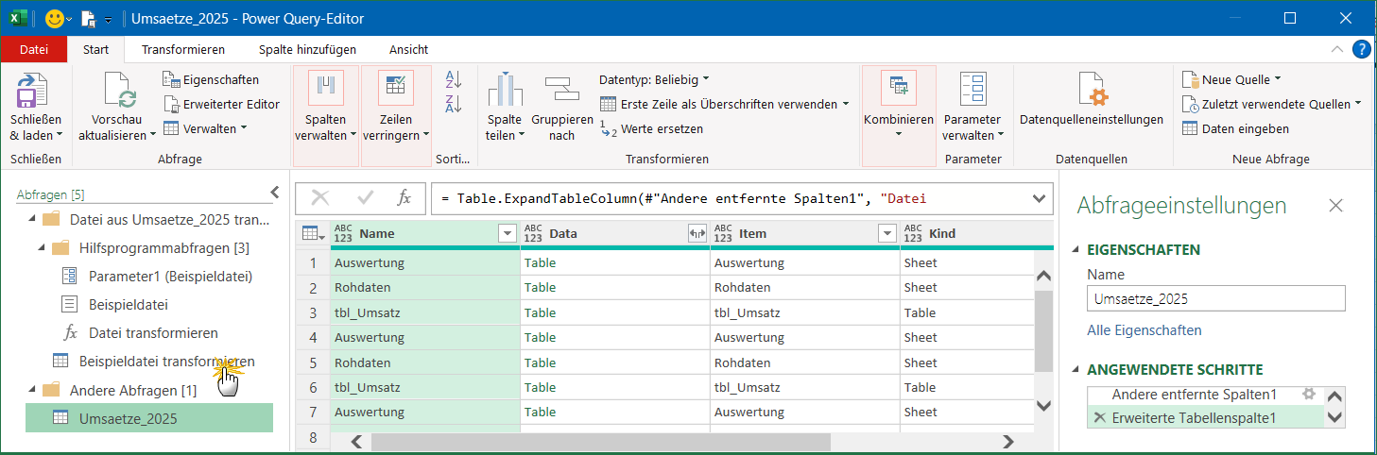Collapse the Hilfsprogrammabfragen folder
1377x455 pixels.
point(42,248)
